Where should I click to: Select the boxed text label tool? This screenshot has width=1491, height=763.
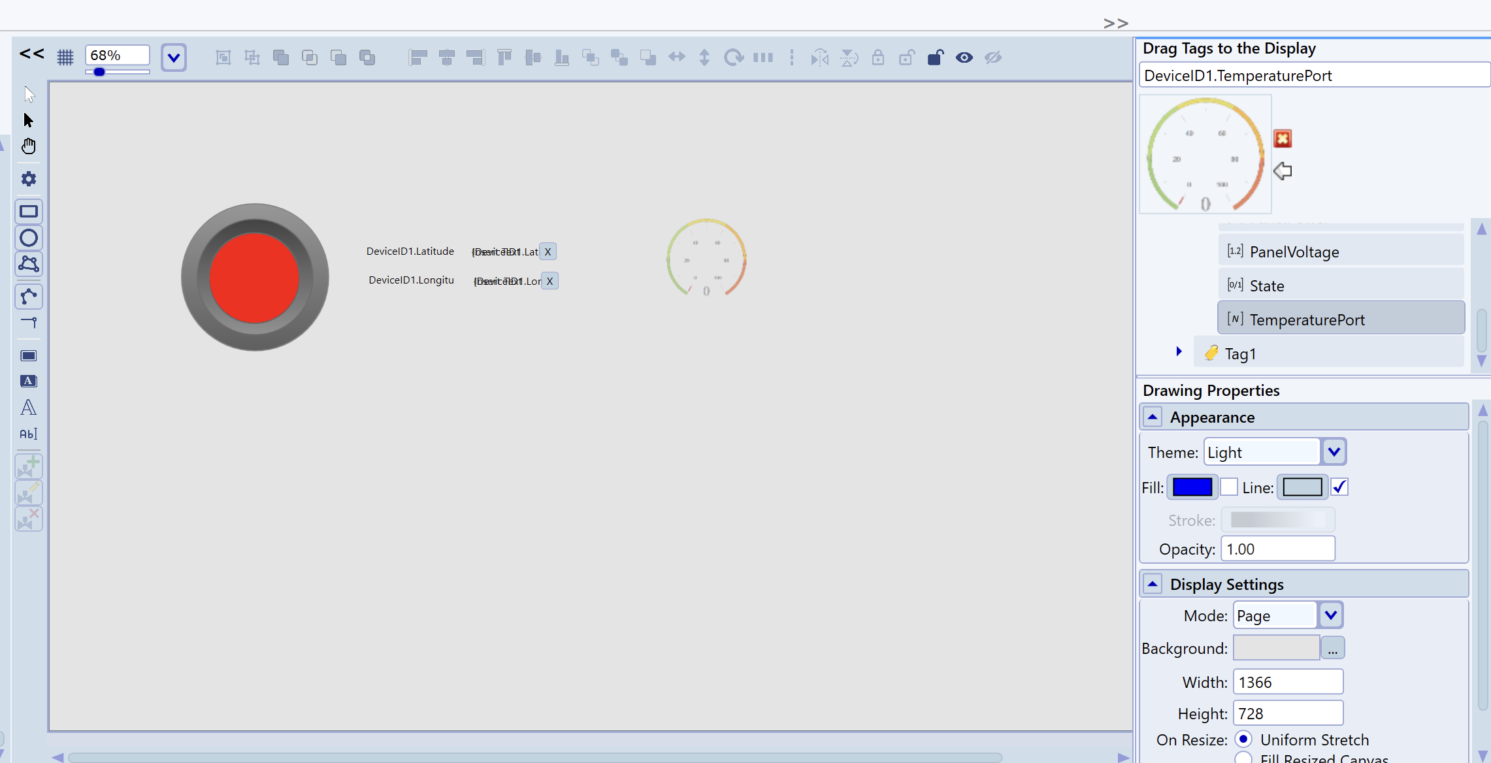pyautogui.click(x=29, y=381)
